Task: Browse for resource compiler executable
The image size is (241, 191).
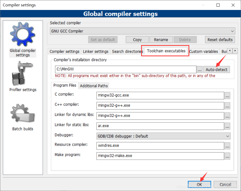Action: pyautogui.click(x=227, y=146)
